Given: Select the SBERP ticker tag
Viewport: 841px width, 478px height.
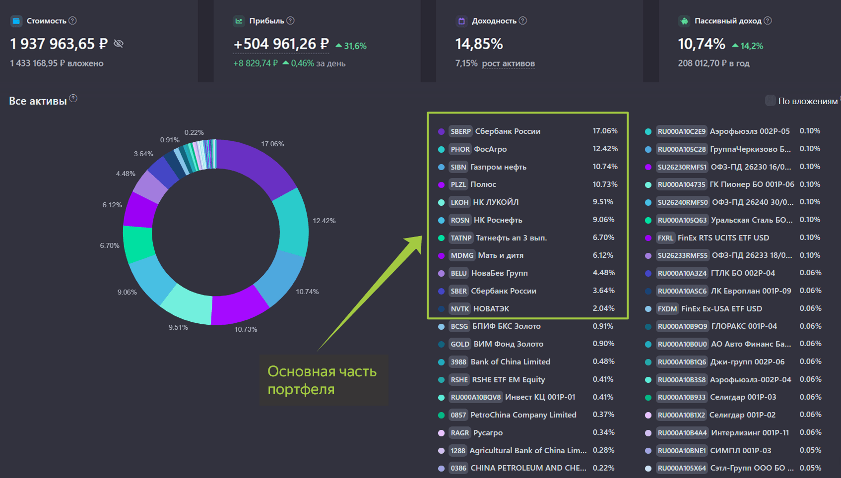Looking at the screenshot, I should pos(460,131).
